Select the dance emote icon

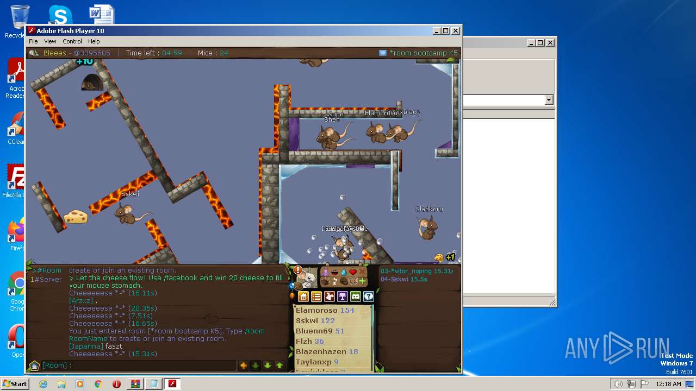[326, 273]
